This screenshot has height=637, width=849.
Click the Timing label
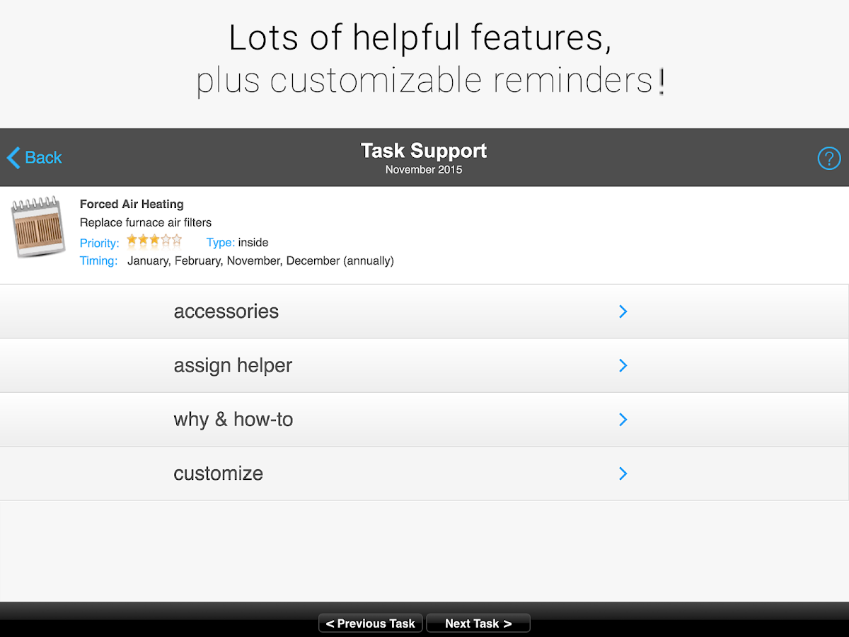tap(99, 261)
